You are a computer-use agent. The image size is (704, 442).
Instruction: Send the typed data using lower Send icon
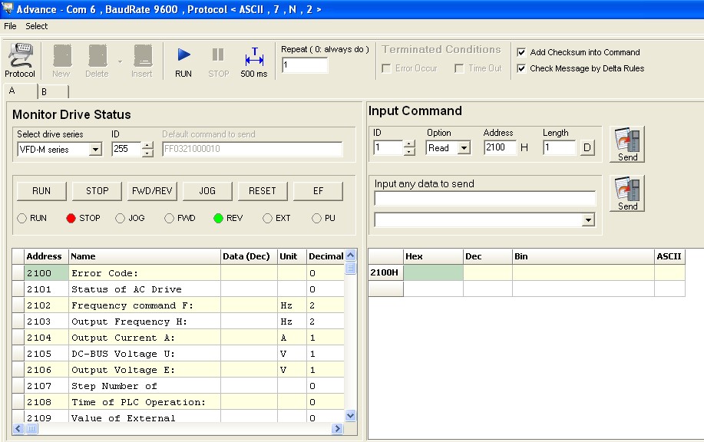point(627,193)
